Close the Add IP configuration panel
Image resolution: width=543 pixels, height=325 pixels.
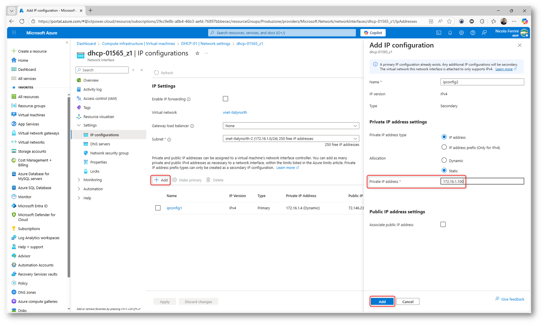[519, 45]
